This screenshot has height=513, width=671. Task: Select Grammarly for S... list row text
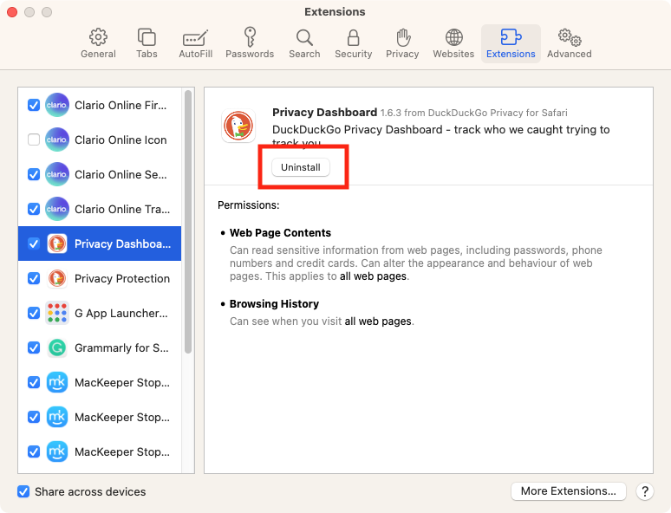[121, 347]
